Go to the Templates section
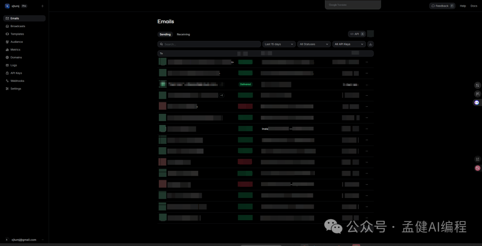Image resolution: width=482 pixels, height=246 pixels. 17,34
